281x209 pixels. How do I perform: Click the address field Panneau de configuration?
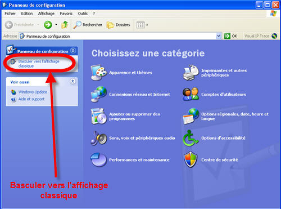(117, 36)
